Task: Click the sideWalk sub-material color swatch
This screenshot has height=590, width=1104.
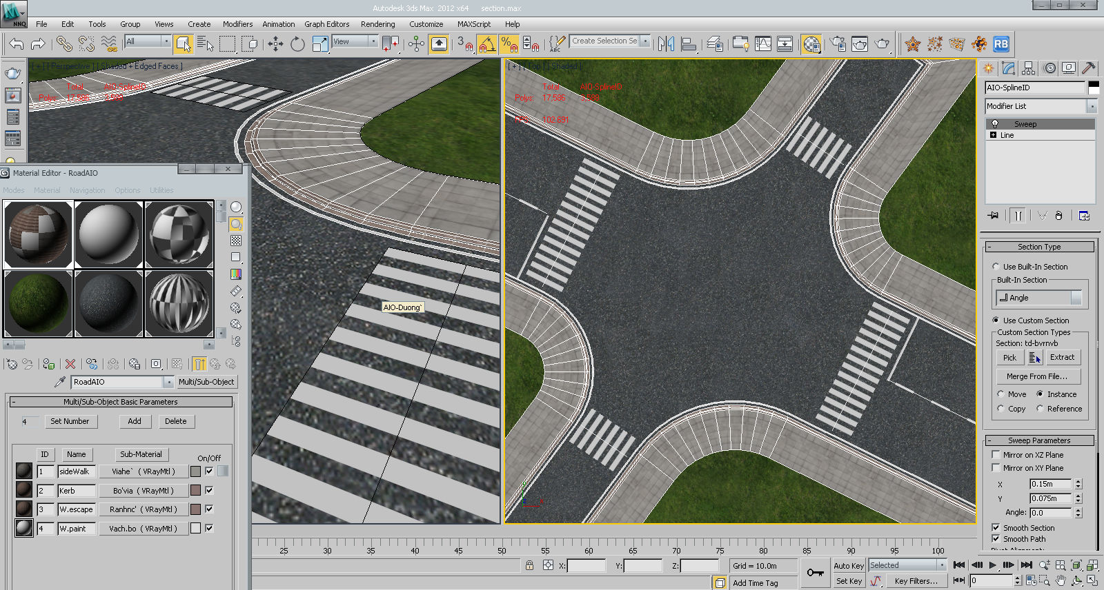Action: coord(195,471)
